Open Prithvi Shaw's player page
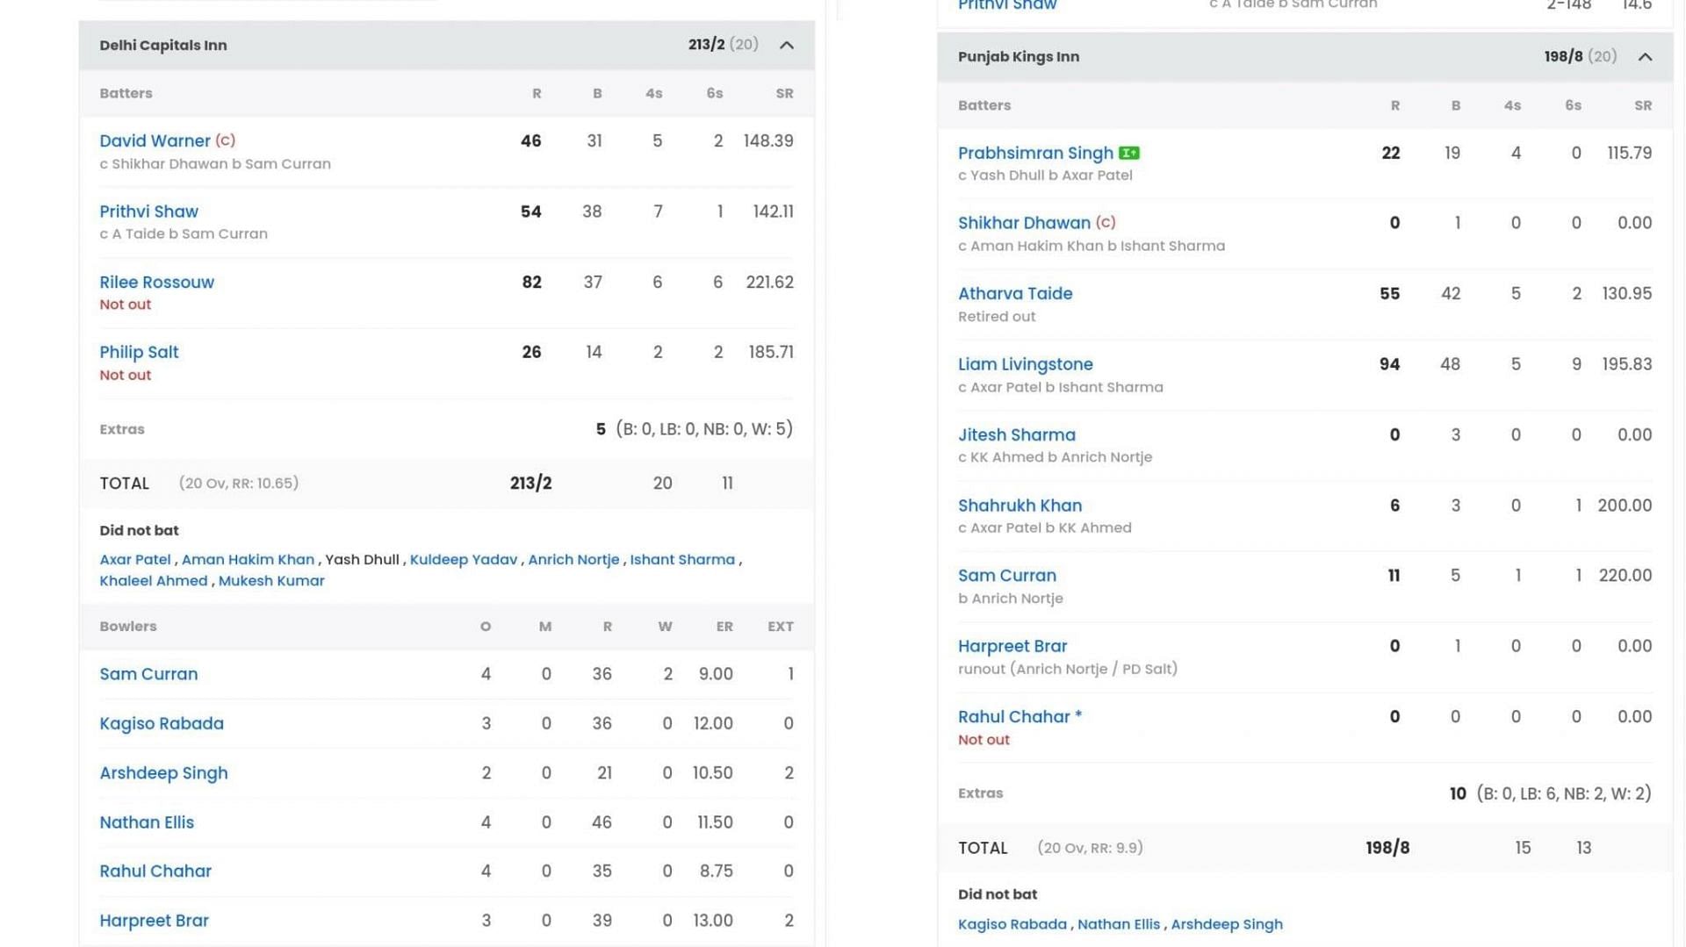 (148, 212)
